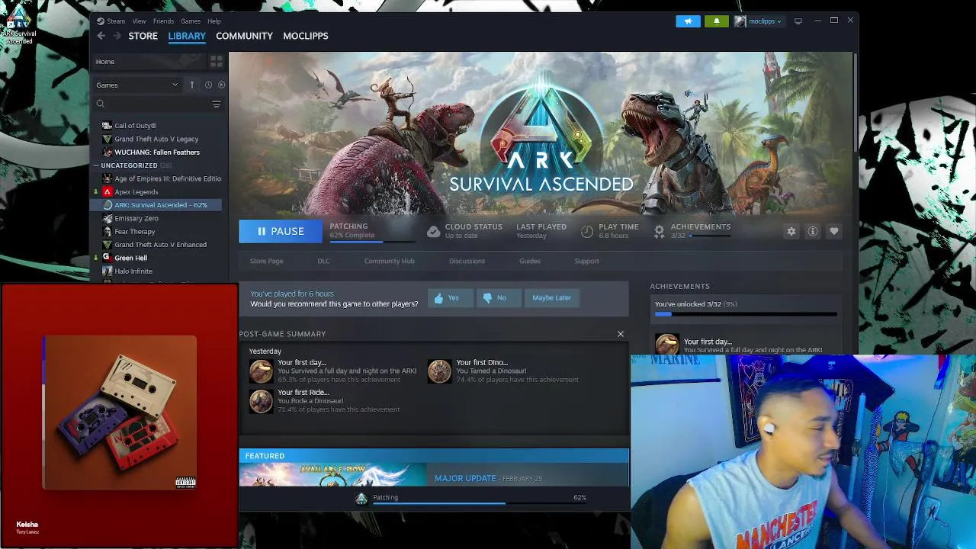This screenshot has height=549, width=976.
Task: Collapse the Uncategorized category
Action: [97, 165]
